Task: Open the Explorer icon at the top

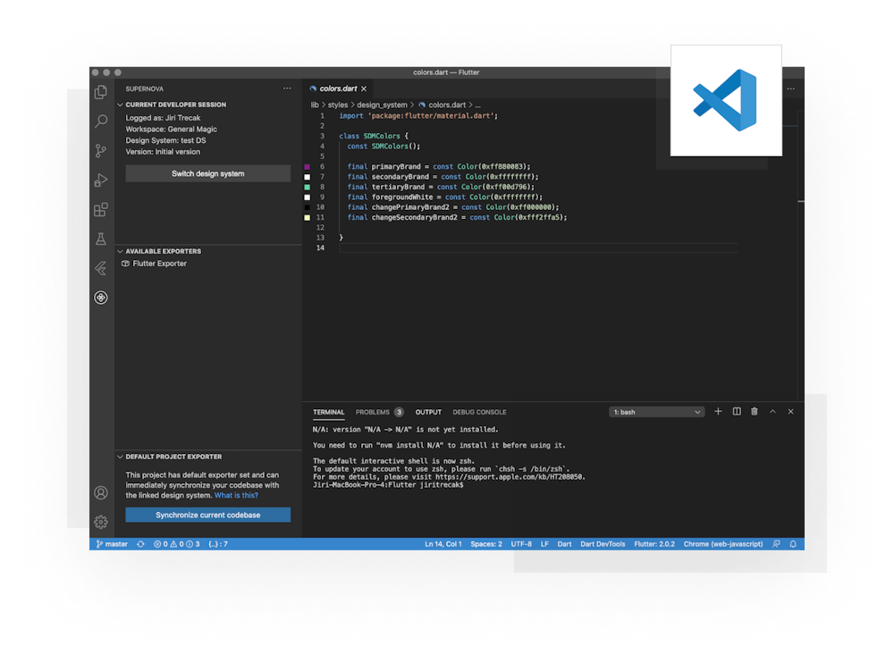Action: tap(101, 92)
